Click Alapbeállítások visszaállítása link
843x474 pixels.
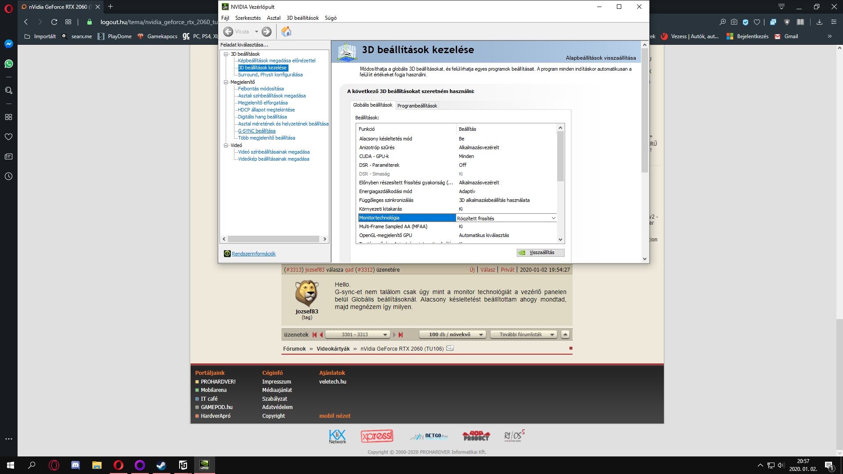[601, 58]
